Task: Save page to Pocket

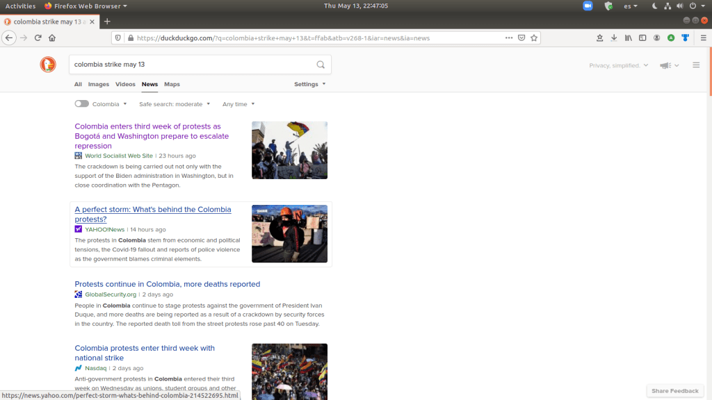Action: tap(521, 37)
